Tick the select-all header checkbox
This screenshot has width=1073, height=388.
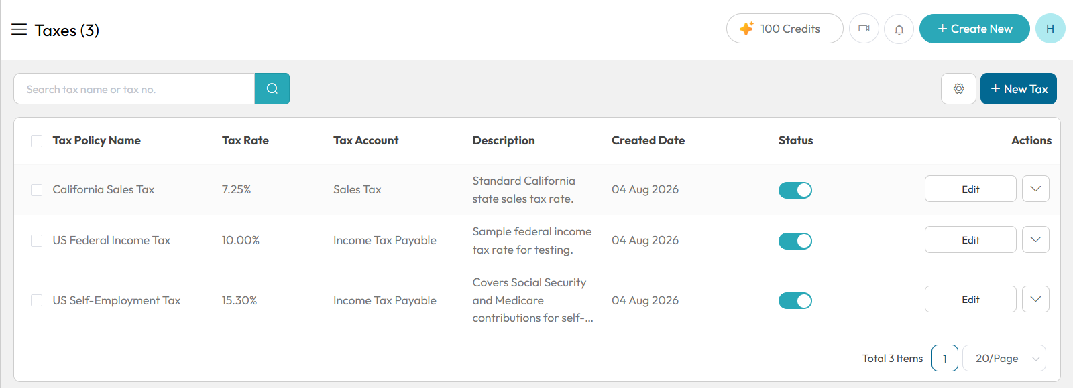click(37, 140)
